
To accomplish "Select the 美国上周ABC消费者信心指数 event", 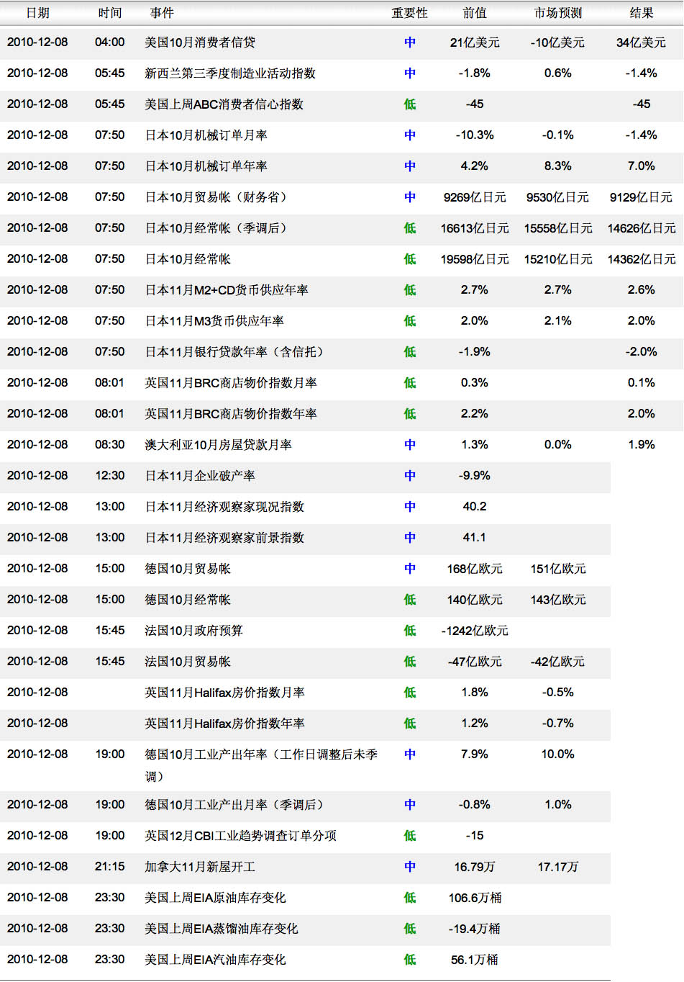I will (224, 104).
